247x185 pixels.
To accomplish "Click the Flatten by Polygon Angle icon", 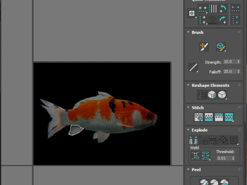I will (x=203, y=140).
